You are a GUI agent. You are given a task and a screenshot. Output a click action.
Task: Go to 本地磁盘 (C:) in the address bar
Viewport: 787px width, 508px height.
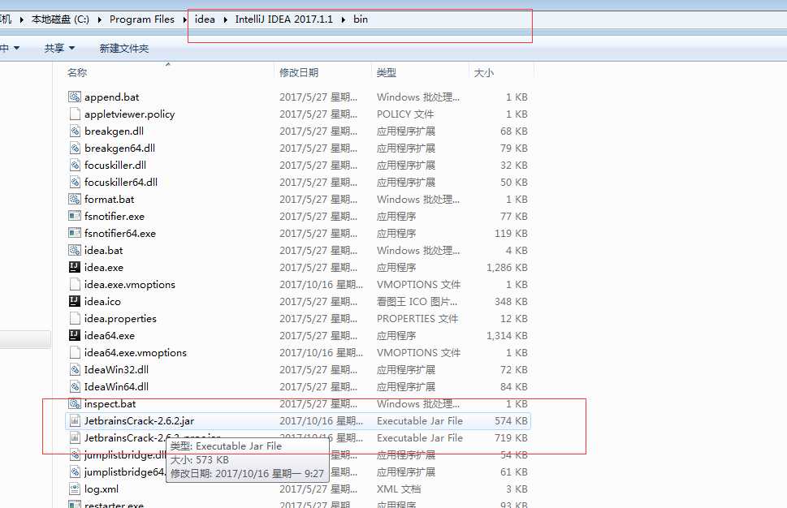click(x=60, y=19)
